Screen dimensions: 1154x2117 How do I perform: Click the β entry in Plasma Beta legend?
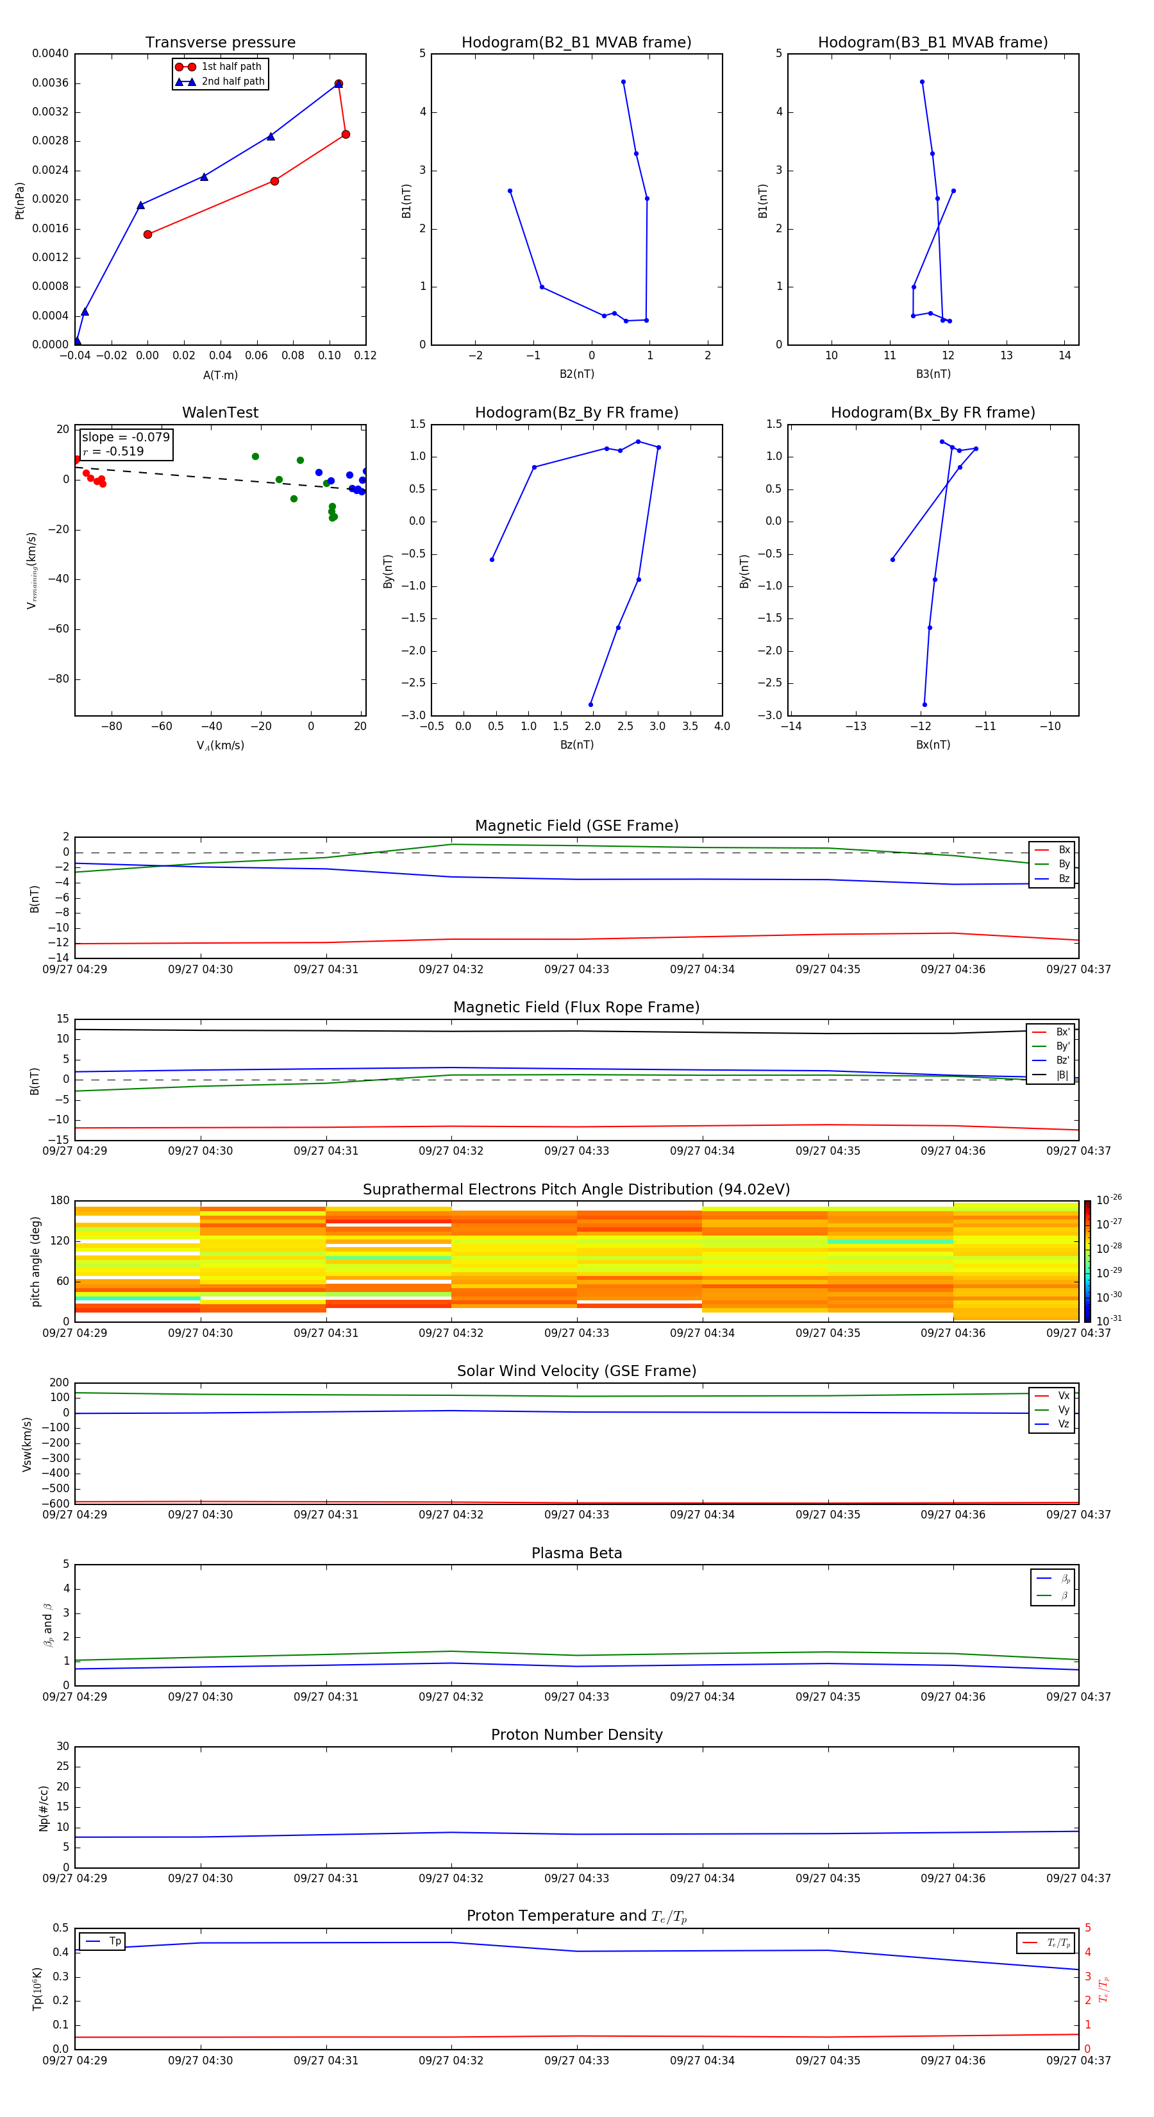click(1053, 1596)
